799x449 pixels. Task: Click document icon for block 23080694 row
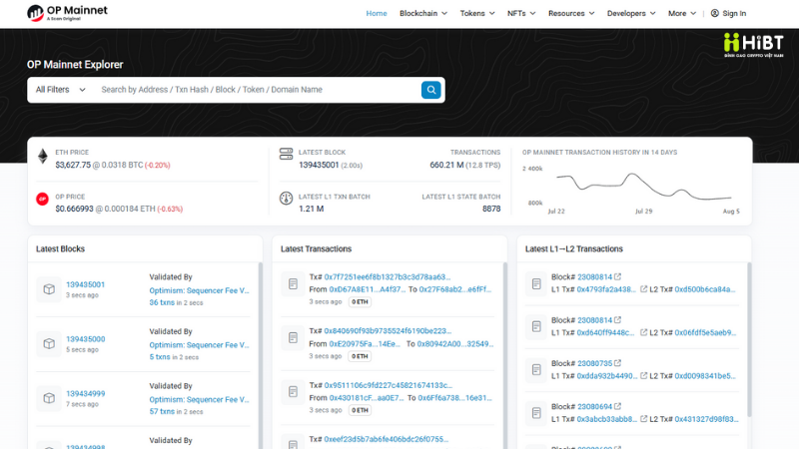pos(536,413)
